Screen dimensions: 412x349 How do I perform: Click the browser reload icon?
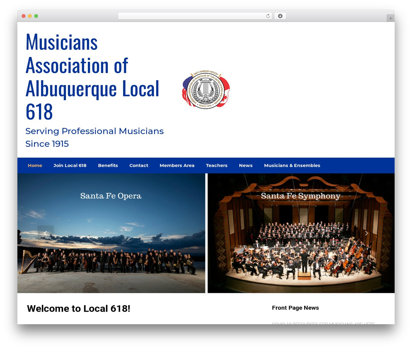tap(268, 16)
